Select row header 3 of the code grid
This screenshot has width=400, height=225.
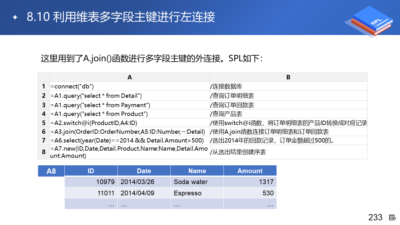(x=44, y=105)
